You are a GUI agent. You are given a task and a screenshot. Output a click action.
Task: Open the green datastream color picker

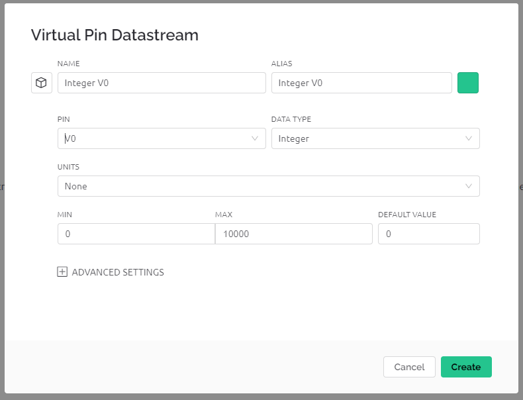pos(468,83)
